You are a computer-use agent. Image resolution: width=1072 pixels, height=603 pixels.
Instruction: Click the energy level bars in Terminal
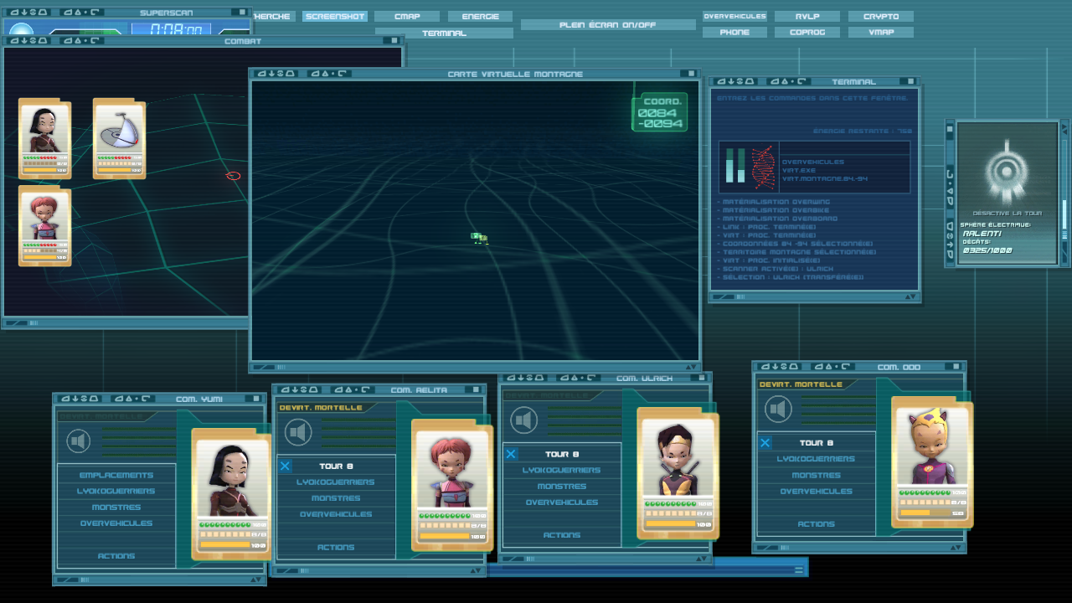point(735,165)
